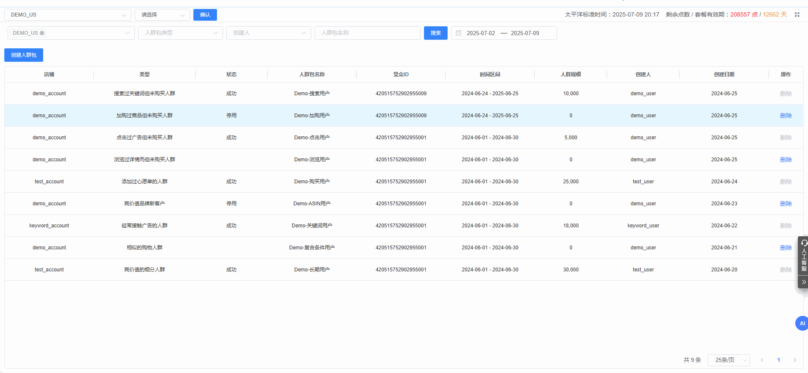Expand the DEMO_US store filter dropdown
Screen dimensions: 808x373
(71, 33)
